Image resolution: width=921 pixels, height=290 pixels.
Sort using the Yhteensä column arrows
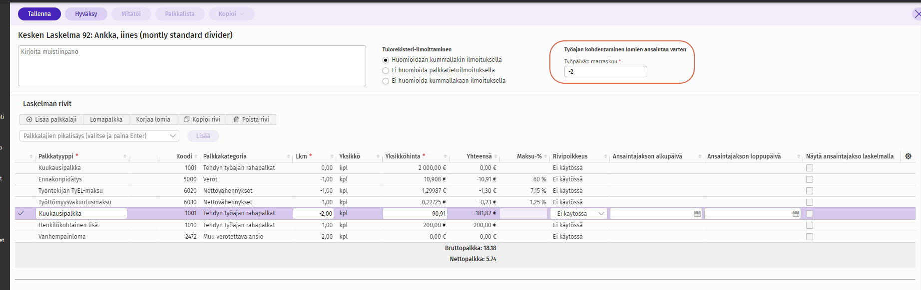[495, 156]
